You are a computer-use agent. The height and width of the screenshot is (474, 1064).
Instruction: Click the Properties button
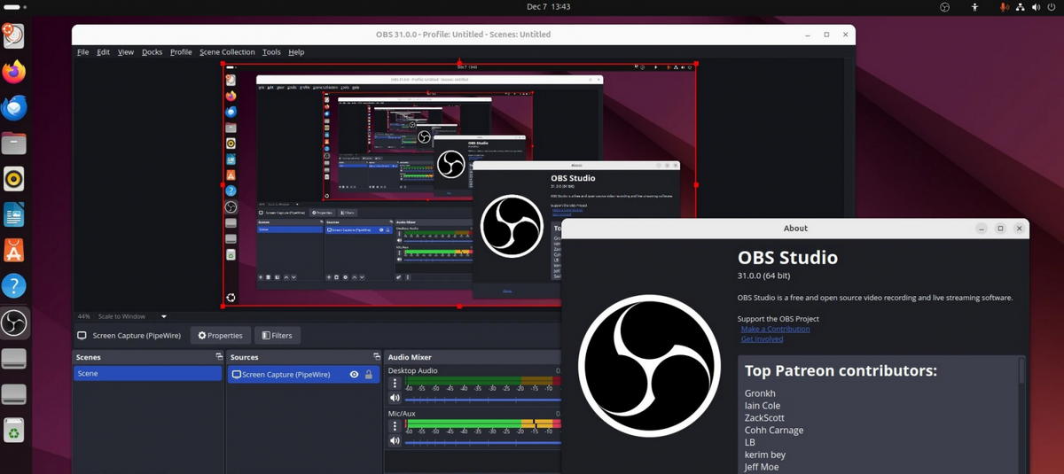(220, 336)
